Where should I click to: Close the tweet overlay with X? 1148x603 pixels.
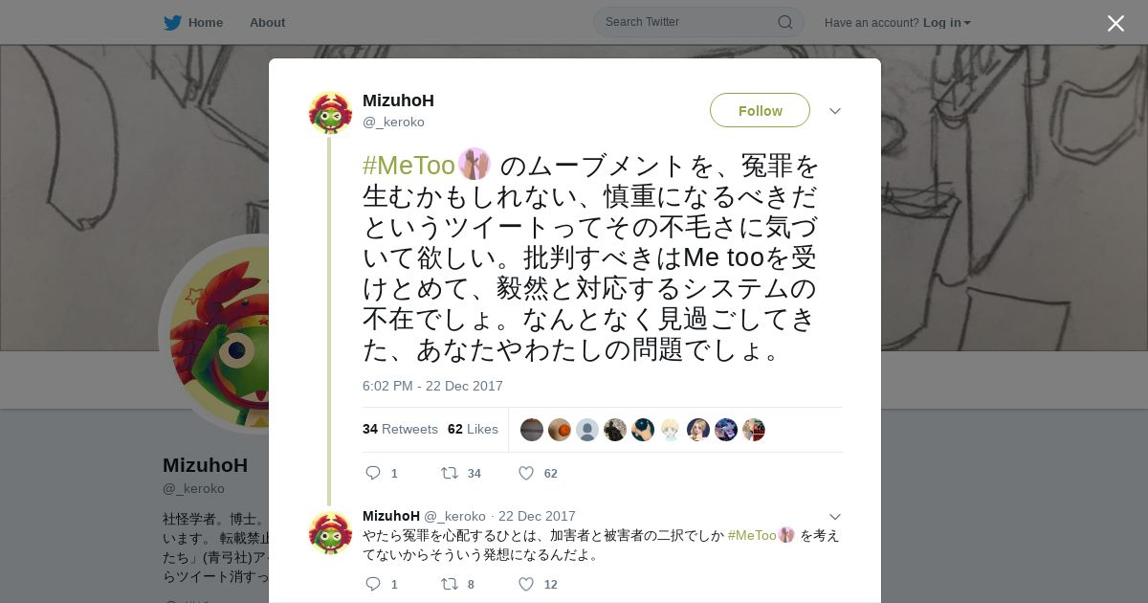1115,23
